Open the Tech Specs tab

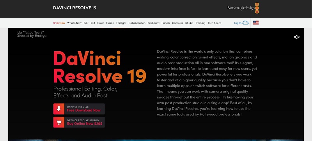(x=214, y=23)
